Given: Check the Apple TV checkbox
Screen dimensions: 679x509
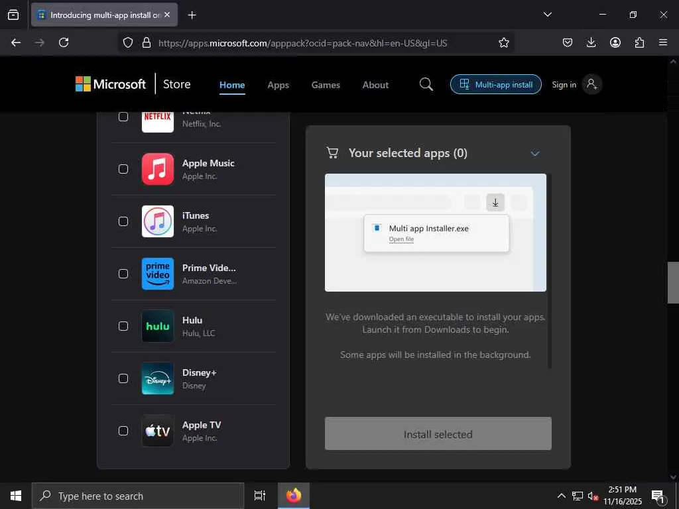Looking at the screenshot, I should 123,431.
